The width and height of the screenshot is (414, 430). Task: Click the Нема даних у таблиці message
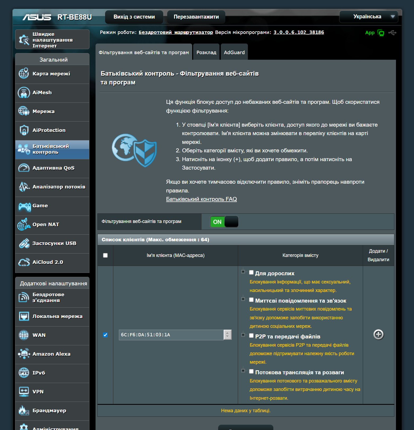coord(246,411)
